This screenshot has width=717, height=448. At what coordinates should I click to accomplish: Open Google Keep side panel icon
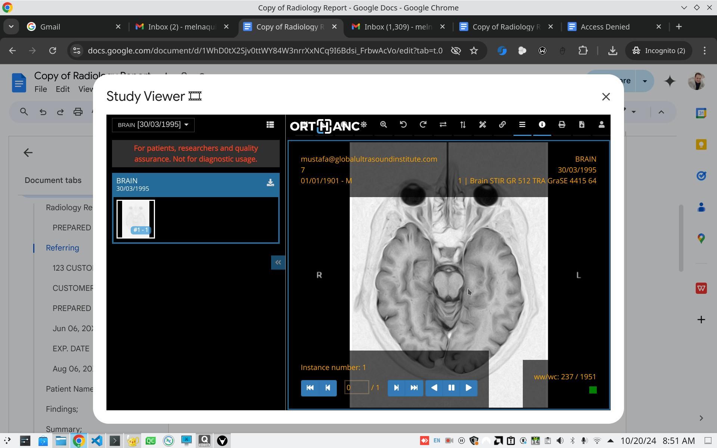coord(701,144)
